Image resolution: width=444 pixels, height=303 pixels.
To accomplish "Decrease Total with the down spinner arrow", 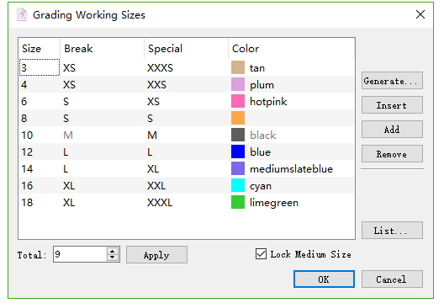I will tap(113, 258).
